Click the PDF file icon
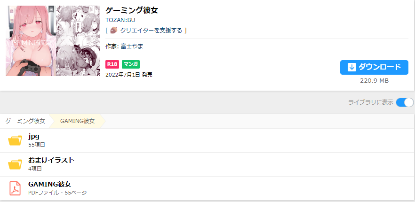 [15, 188]
